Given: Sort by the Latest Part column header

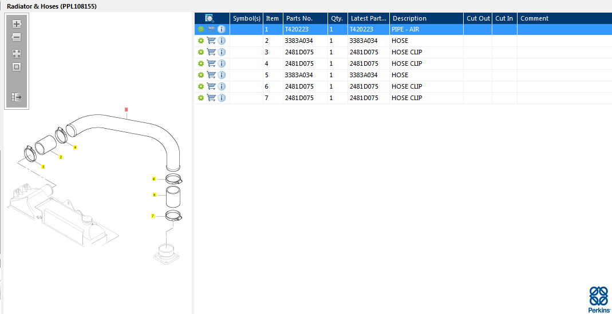Looking at the screenshot, I should [369, 18].
